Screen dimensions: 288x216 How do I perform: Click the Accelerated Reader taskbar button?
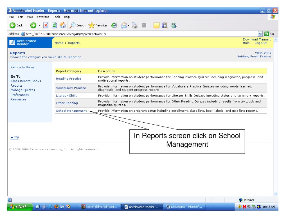tap(142, 207)
